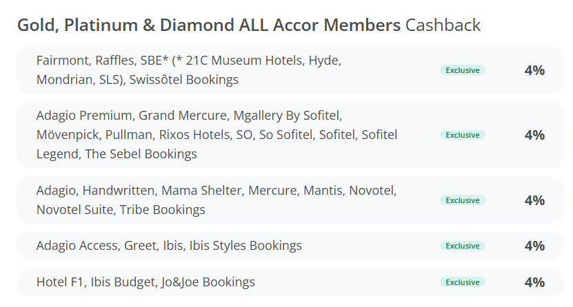Screen dimensions: 573x307
Task: Select the Adagio Access, Greet, Ibis row
Action: pyautogui.click(x=290, y=246)
